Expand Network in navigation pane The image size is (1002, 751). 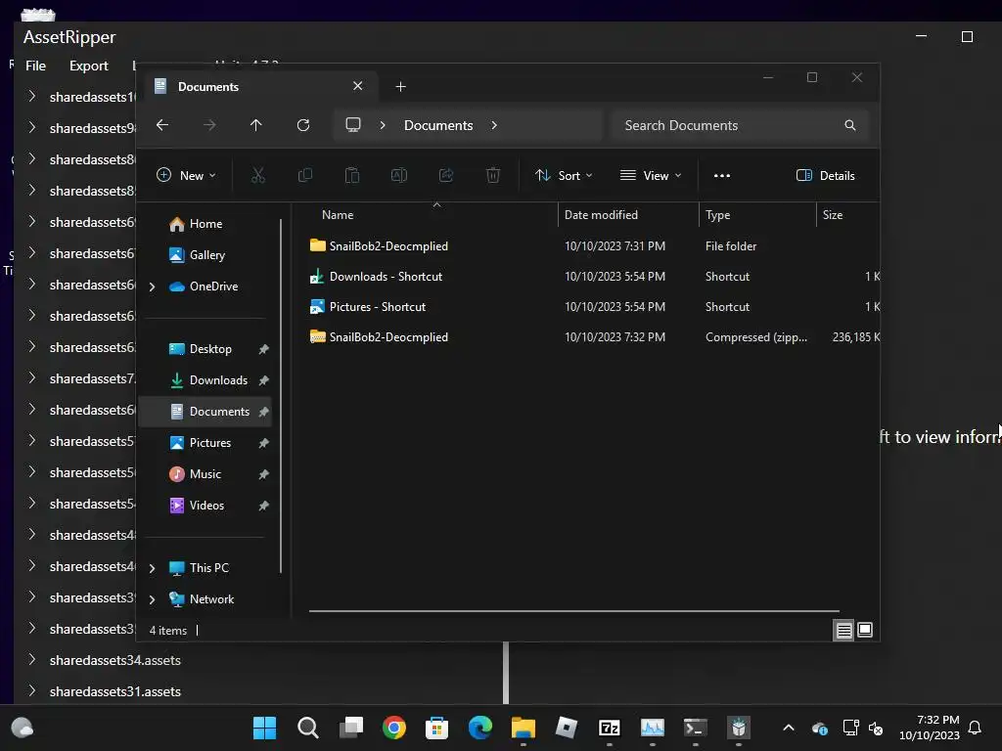[152, 599]
